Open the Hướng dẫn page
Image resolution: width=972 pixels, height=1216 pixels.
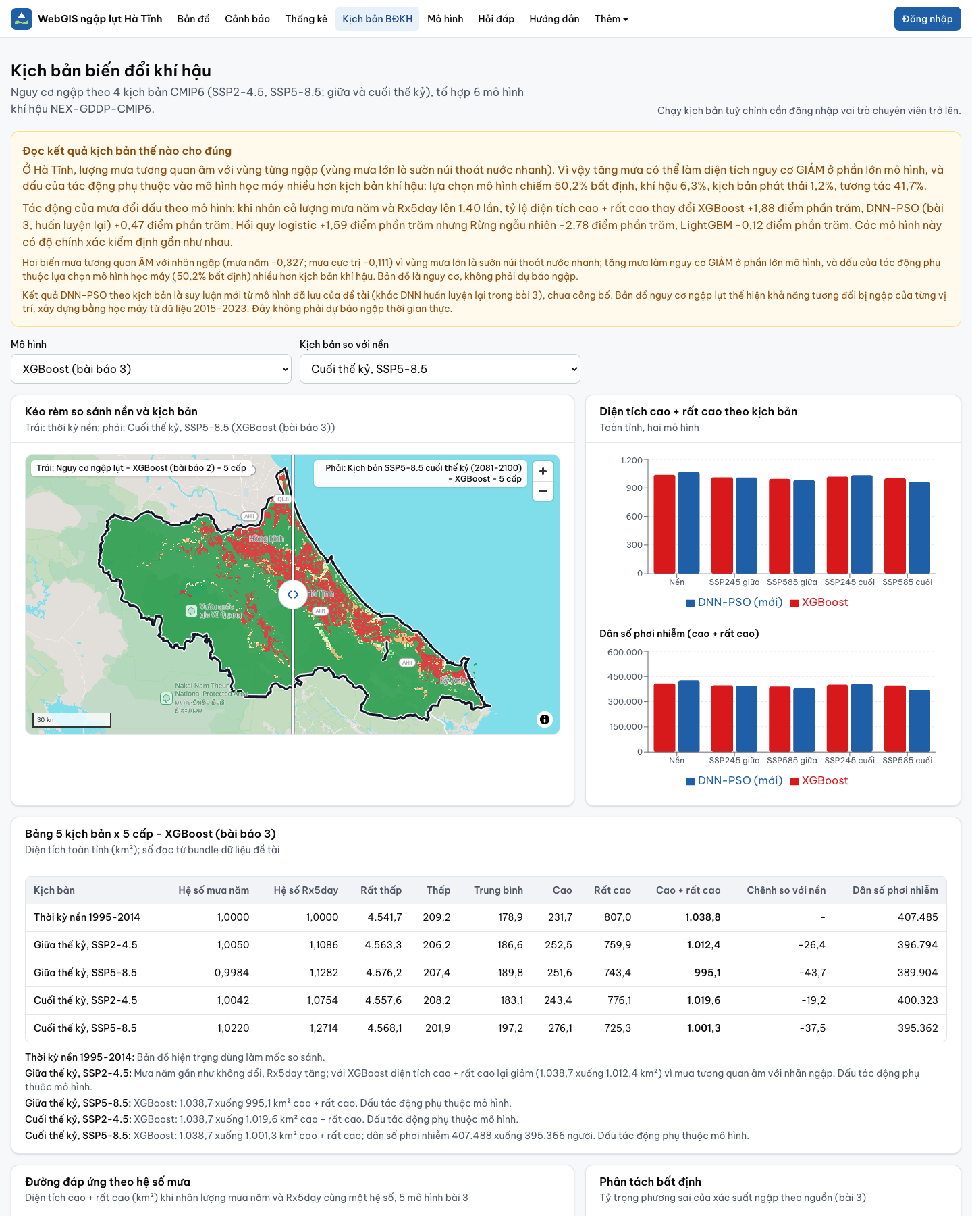(554, 19)
